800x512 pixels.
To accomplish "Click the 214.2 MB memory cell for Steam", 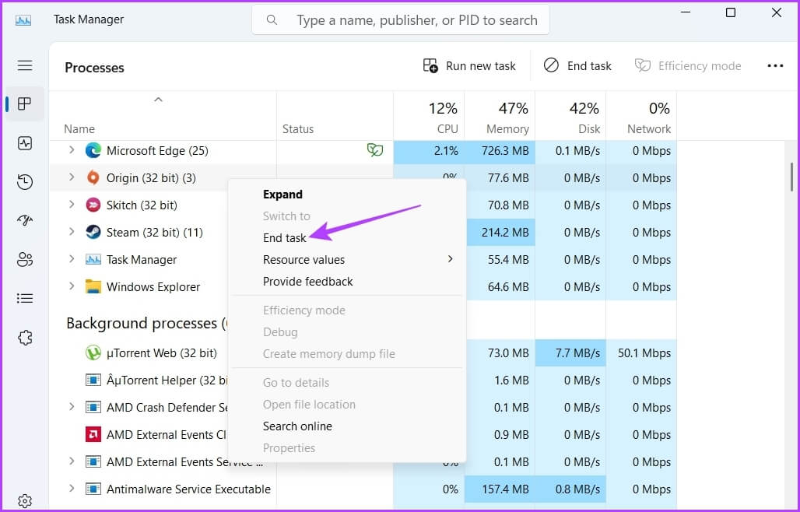I will pos(500,232).
